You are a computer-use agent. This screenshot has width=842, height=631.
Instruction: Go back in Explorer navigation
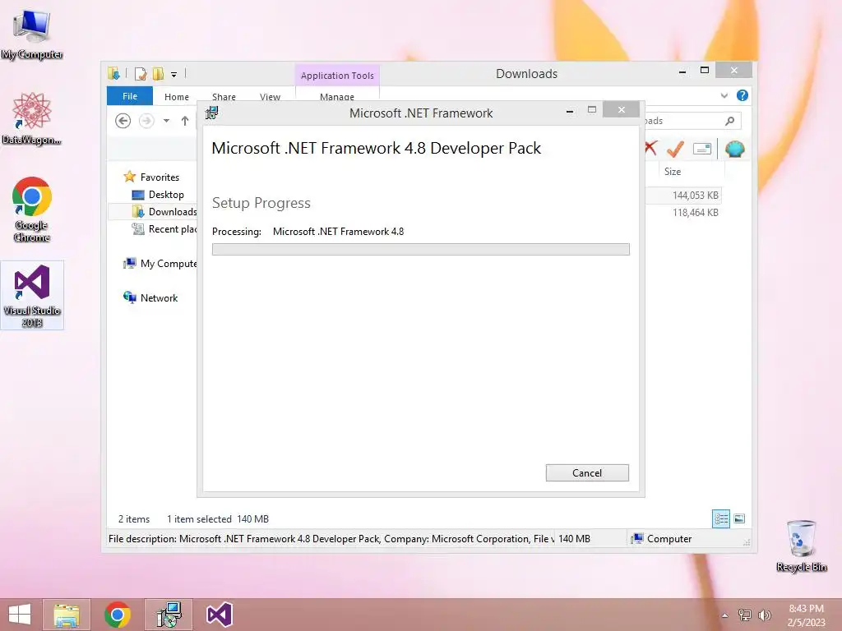123,121
